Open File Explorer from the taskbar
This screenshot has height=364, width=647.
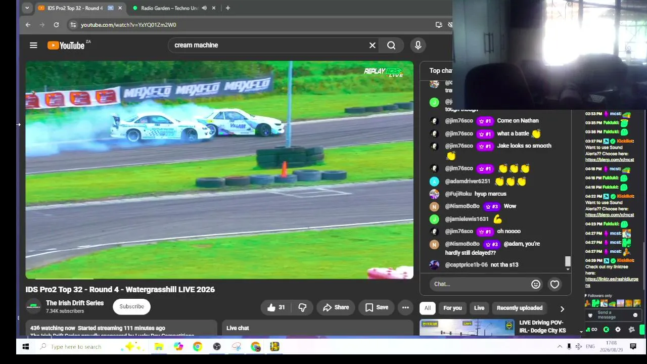coord(159,347)
